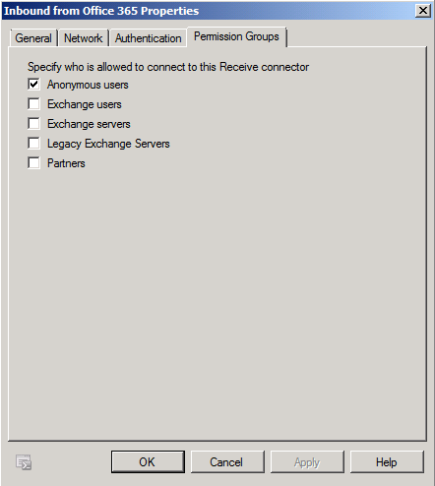
Task: Click the Exchange Management Shell script icon
Action: (x=24, y=462)
